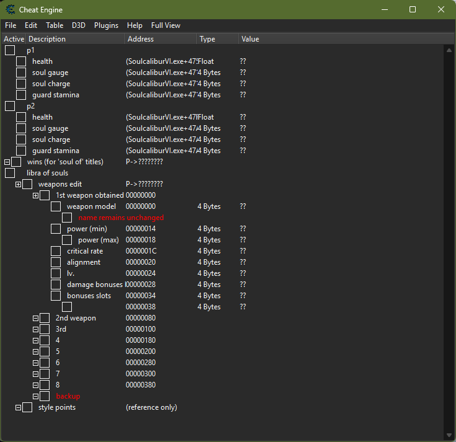Collapse the 2nd weapon node

35,319
